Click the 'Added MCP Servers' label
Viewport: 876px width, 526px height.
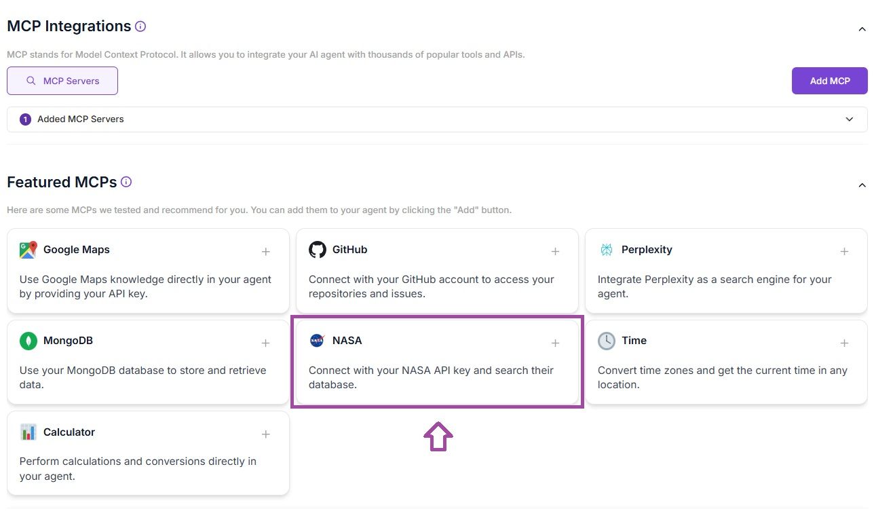[x=81, y=119]
